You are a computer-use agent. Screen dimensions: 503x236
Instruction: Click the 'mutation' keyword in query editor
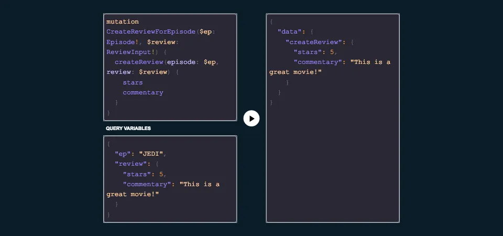(123, 22)
